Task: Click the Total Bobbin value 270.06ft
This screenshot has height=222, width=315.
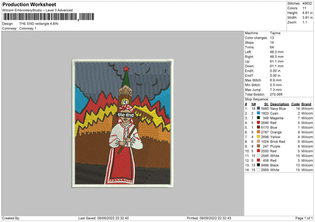Action: point(277,93)
